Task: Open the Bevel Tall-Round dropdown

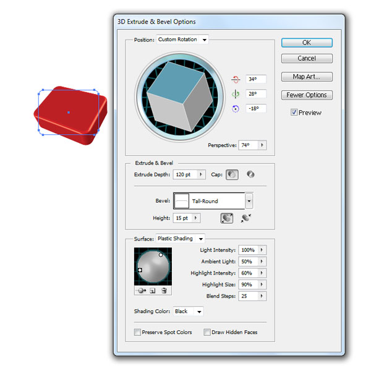Action: 249,201
